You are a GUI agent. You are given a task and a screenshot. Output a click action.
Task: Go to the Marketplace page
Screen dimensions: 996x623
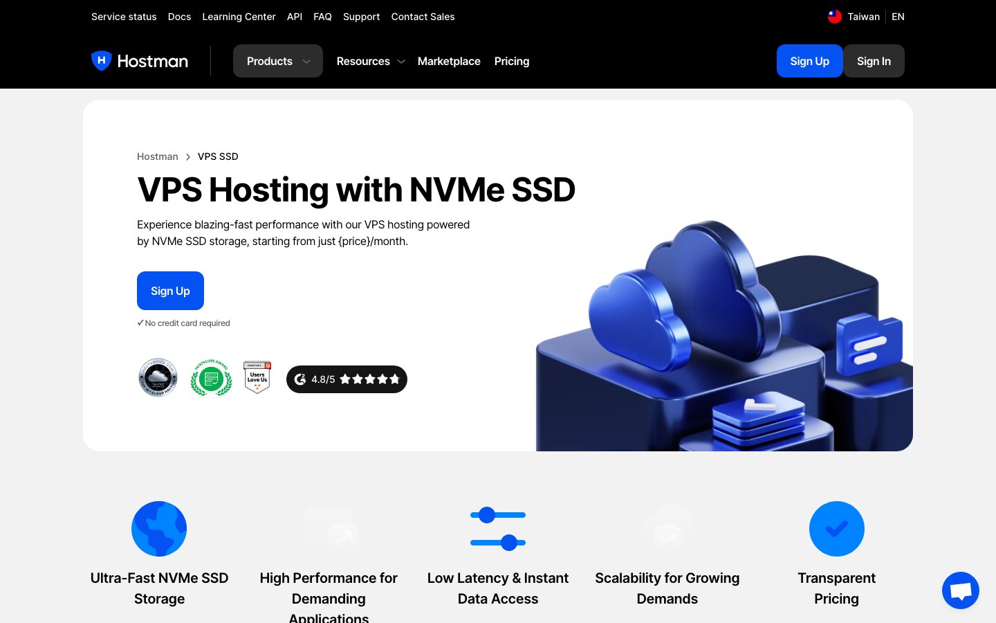(x=449, y=61)
